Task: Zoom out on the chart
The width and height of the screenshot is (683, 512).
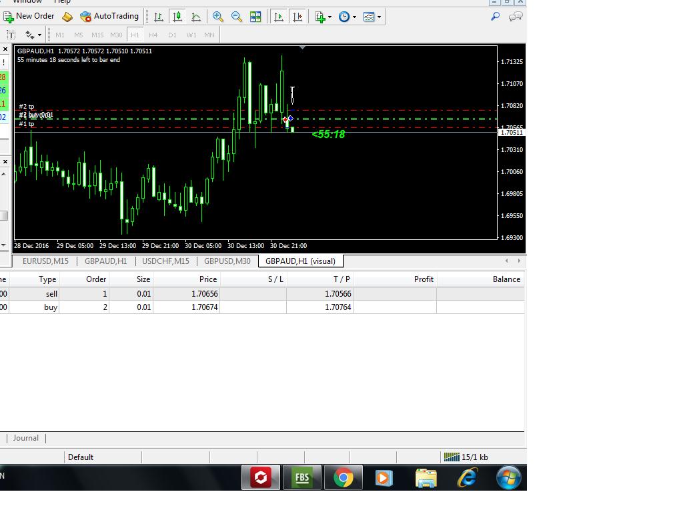Action: coord(237,17)
